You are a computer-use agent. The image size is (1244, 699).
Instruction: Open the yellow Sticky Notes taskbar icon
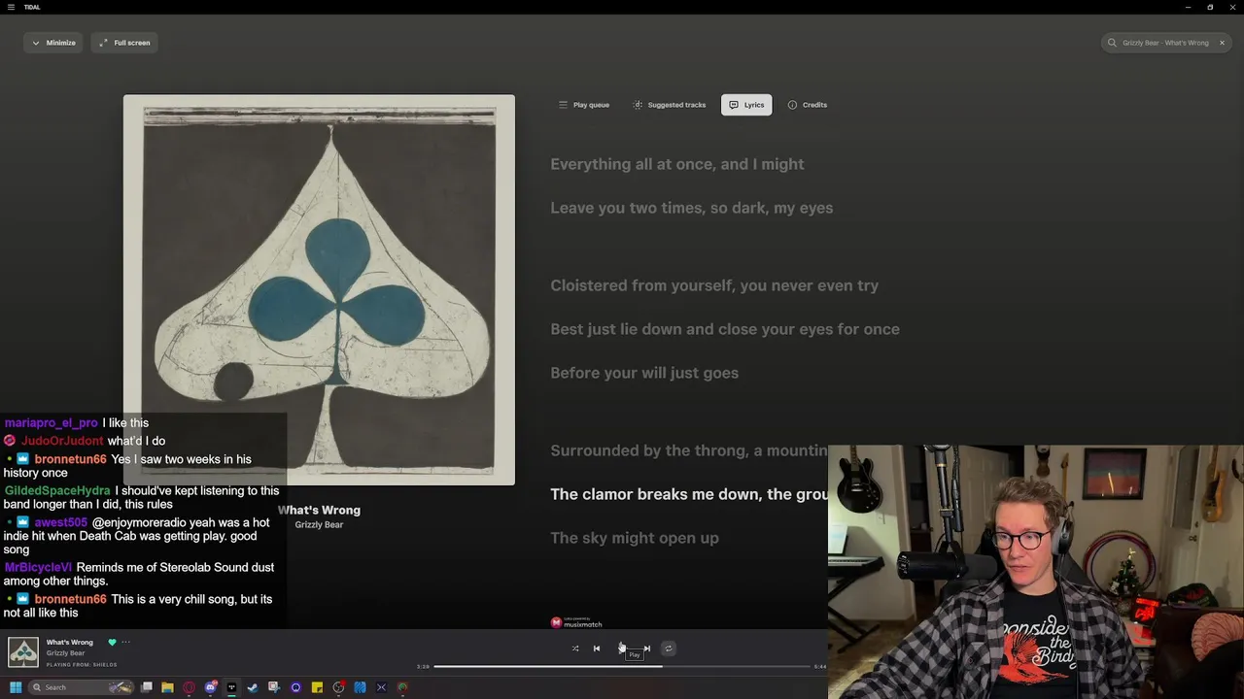coord(317,687)
